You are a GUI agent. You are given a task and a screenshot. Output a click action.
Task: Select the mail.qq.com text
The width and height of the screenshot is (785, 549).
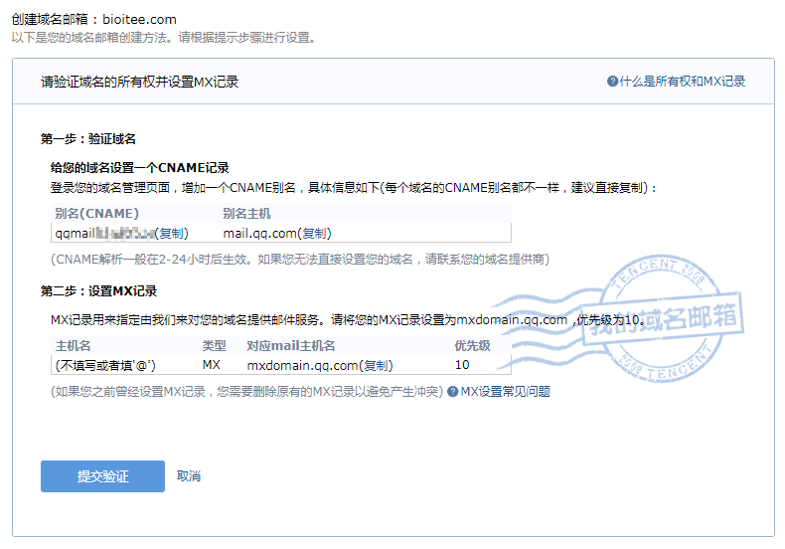(x=259, y=234)
